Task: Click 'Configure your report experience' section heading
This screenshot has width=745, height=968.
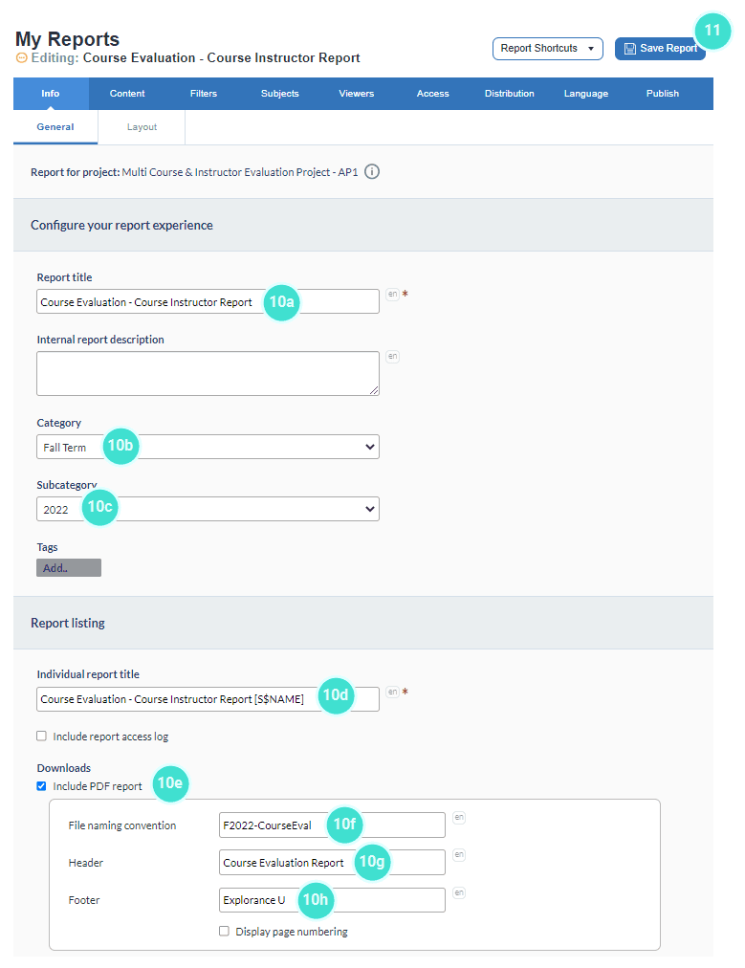Action: (121, 226)
